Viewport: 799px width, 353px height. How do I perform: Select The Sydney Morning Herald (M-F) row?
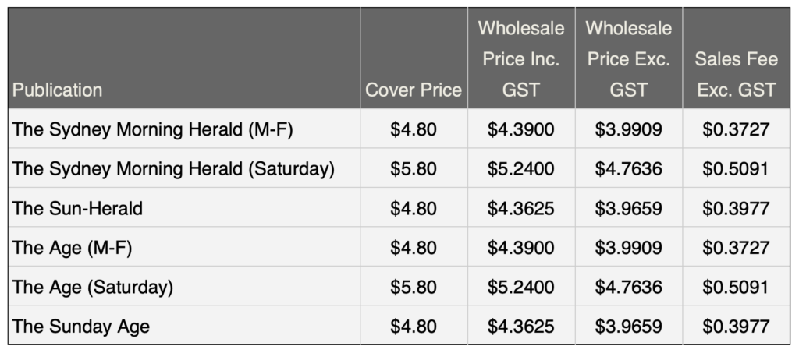(152, 129)
